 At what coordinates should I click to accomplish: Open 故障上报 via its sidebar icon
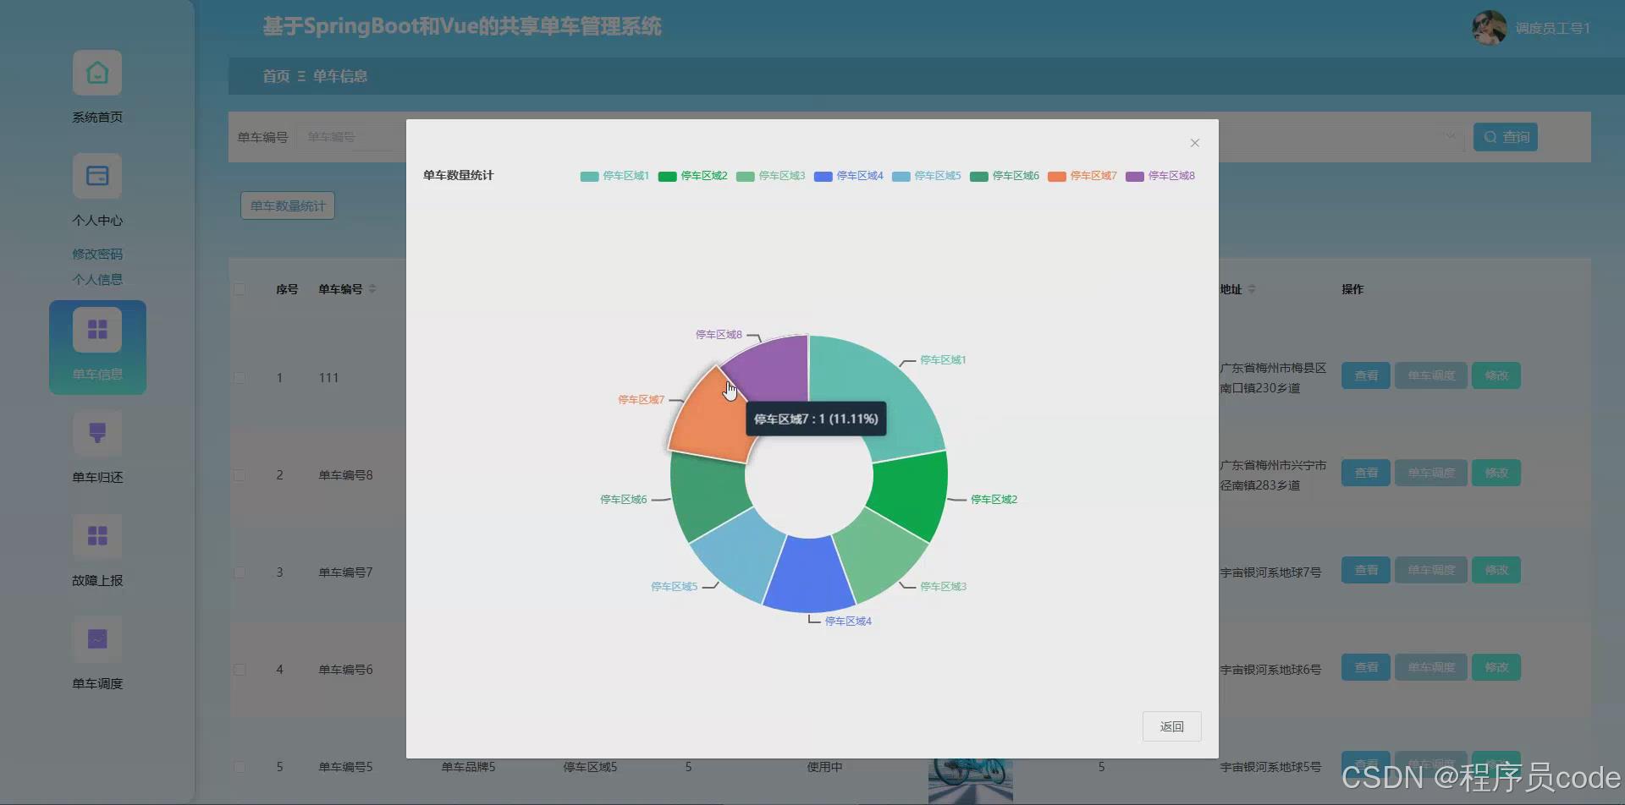pos(96,536)
